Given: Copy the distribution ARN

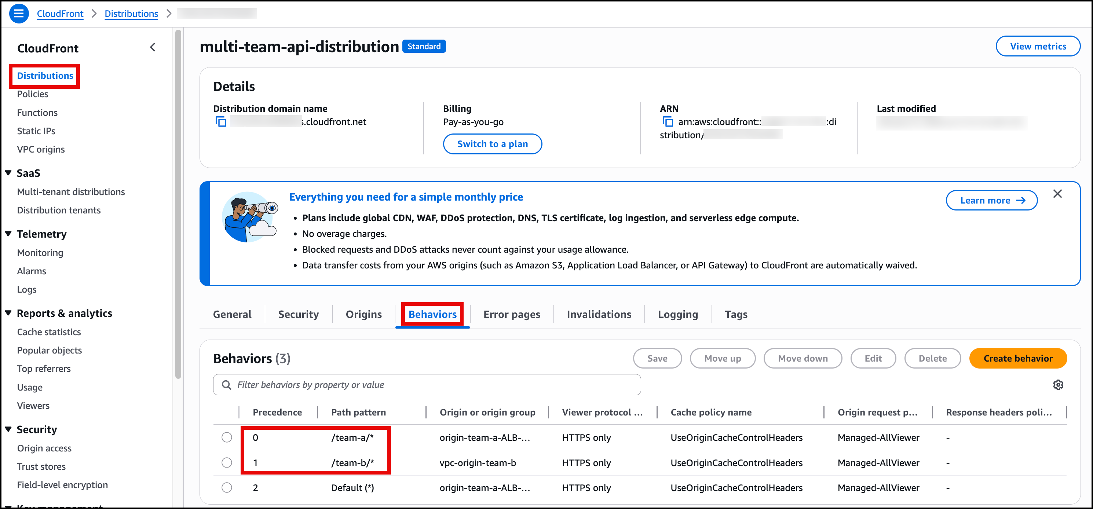Looking at the screenshot, I should 668,122.
